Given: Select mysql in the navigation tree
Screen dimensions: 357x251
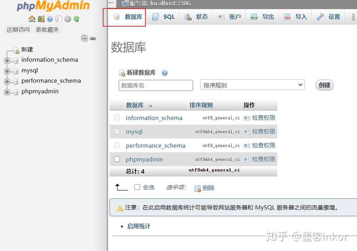Looking at the screenshot, I should (x=30, y=71).
